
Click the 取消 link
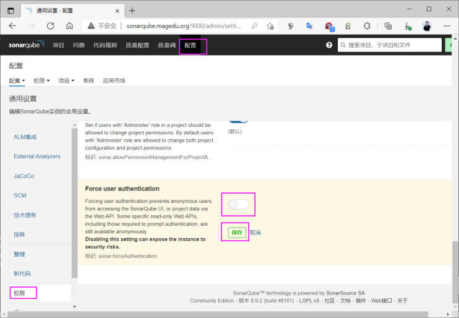pyautogui.click(x=255, y=233)
